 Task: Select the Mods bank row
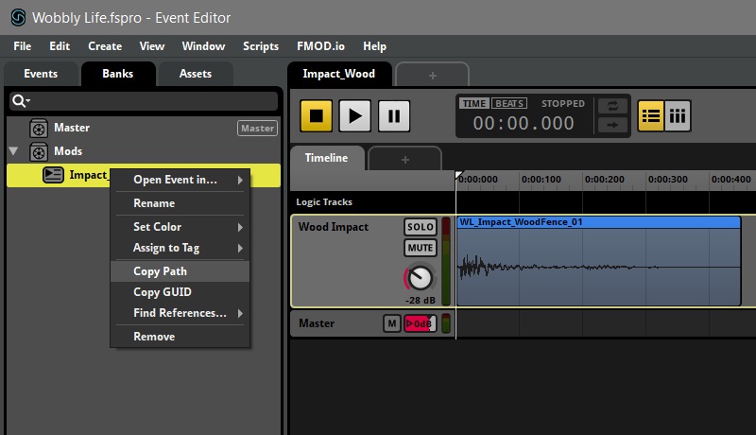144,151
